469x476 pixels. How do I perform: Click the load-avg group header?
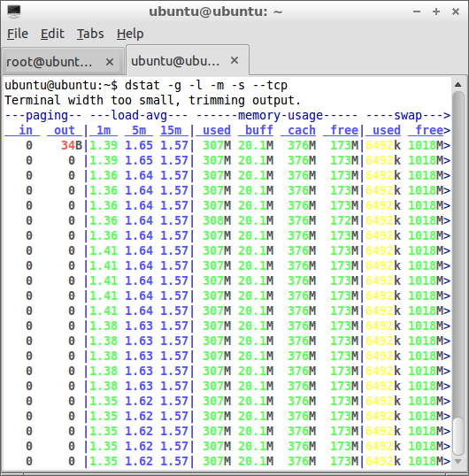[139, 115]
